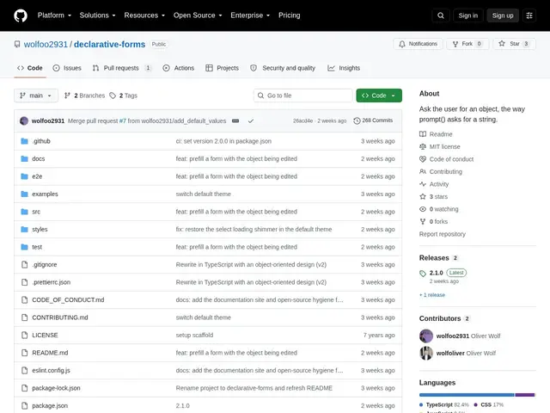Open the Solutions dropdown menu
The width and height of the screenshot is (550, 413).
97,15
